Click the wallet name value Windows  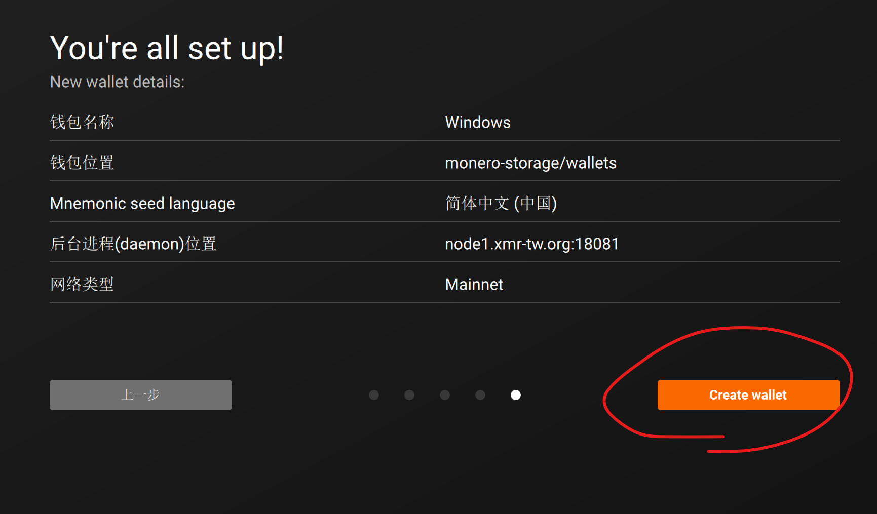point(477,122)
